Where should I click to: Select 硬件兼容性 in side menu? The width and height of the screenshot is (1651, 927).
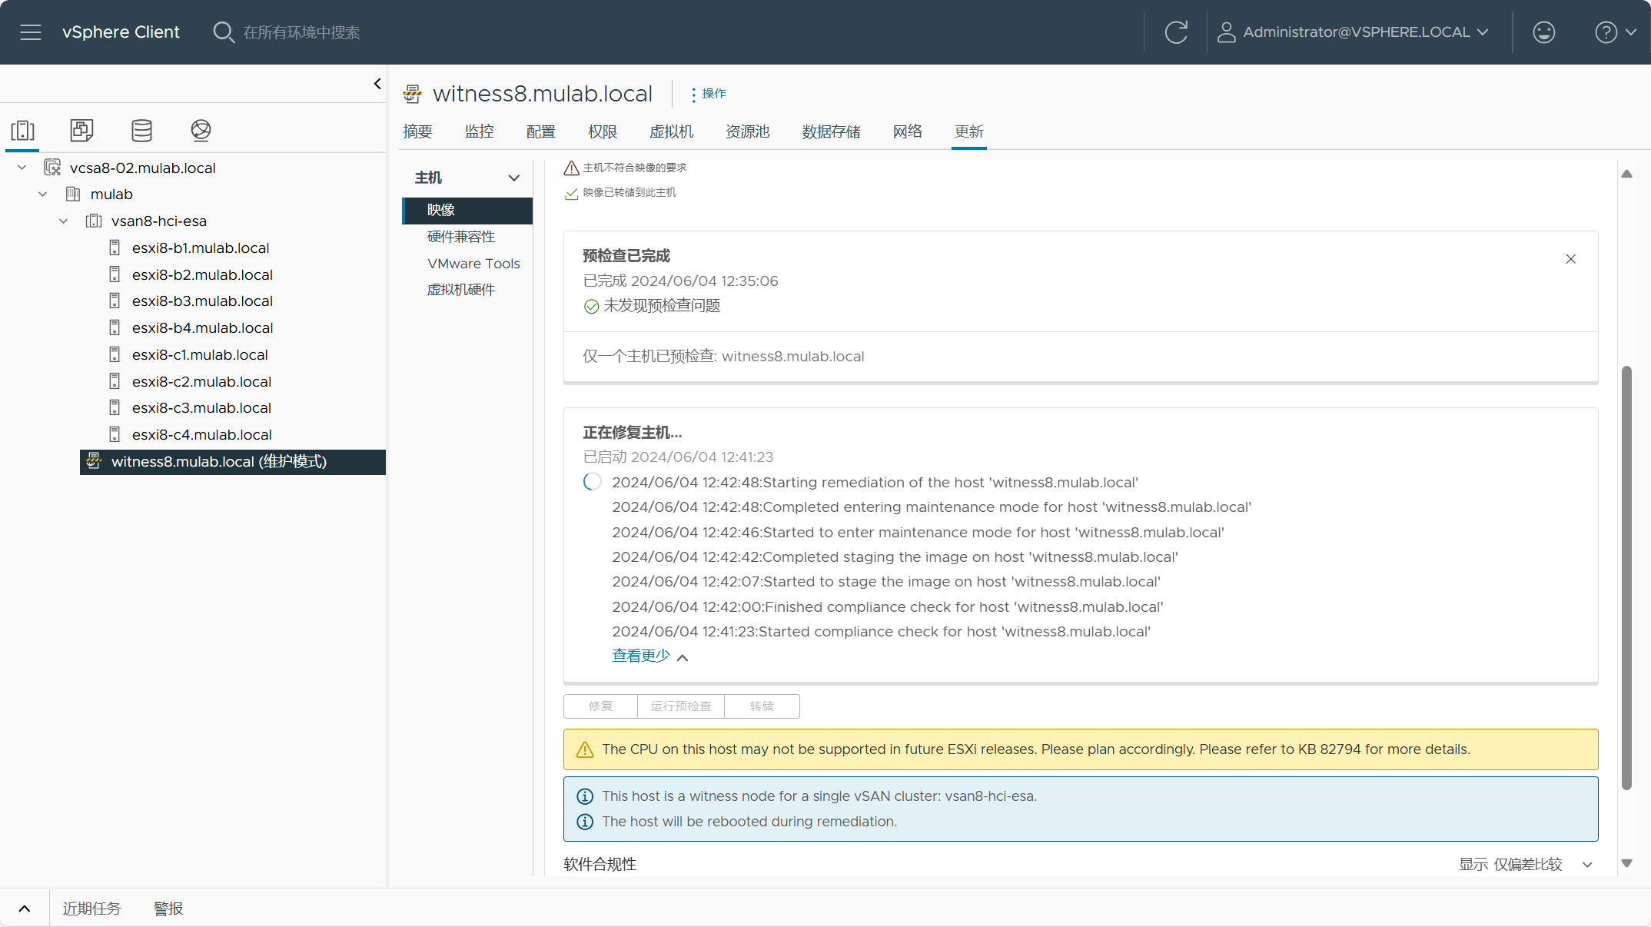[x=461, y=237]
